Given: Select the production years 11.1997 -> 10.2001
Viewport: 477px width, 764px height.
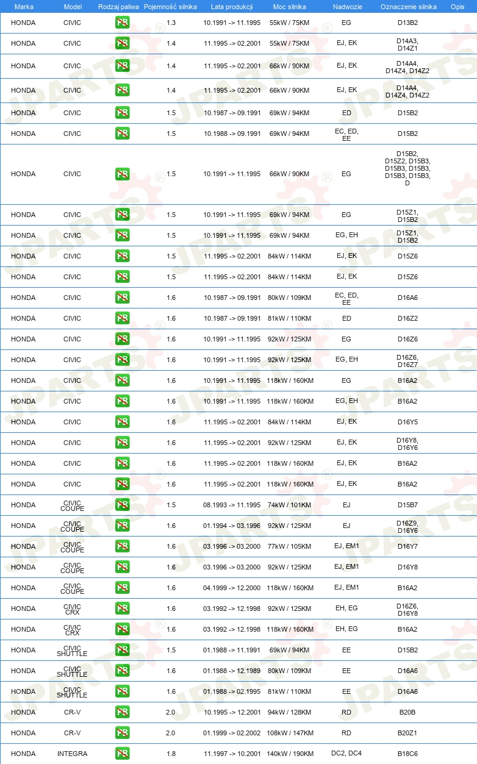Looking at the screenshot, I should (x=232, y=754).
